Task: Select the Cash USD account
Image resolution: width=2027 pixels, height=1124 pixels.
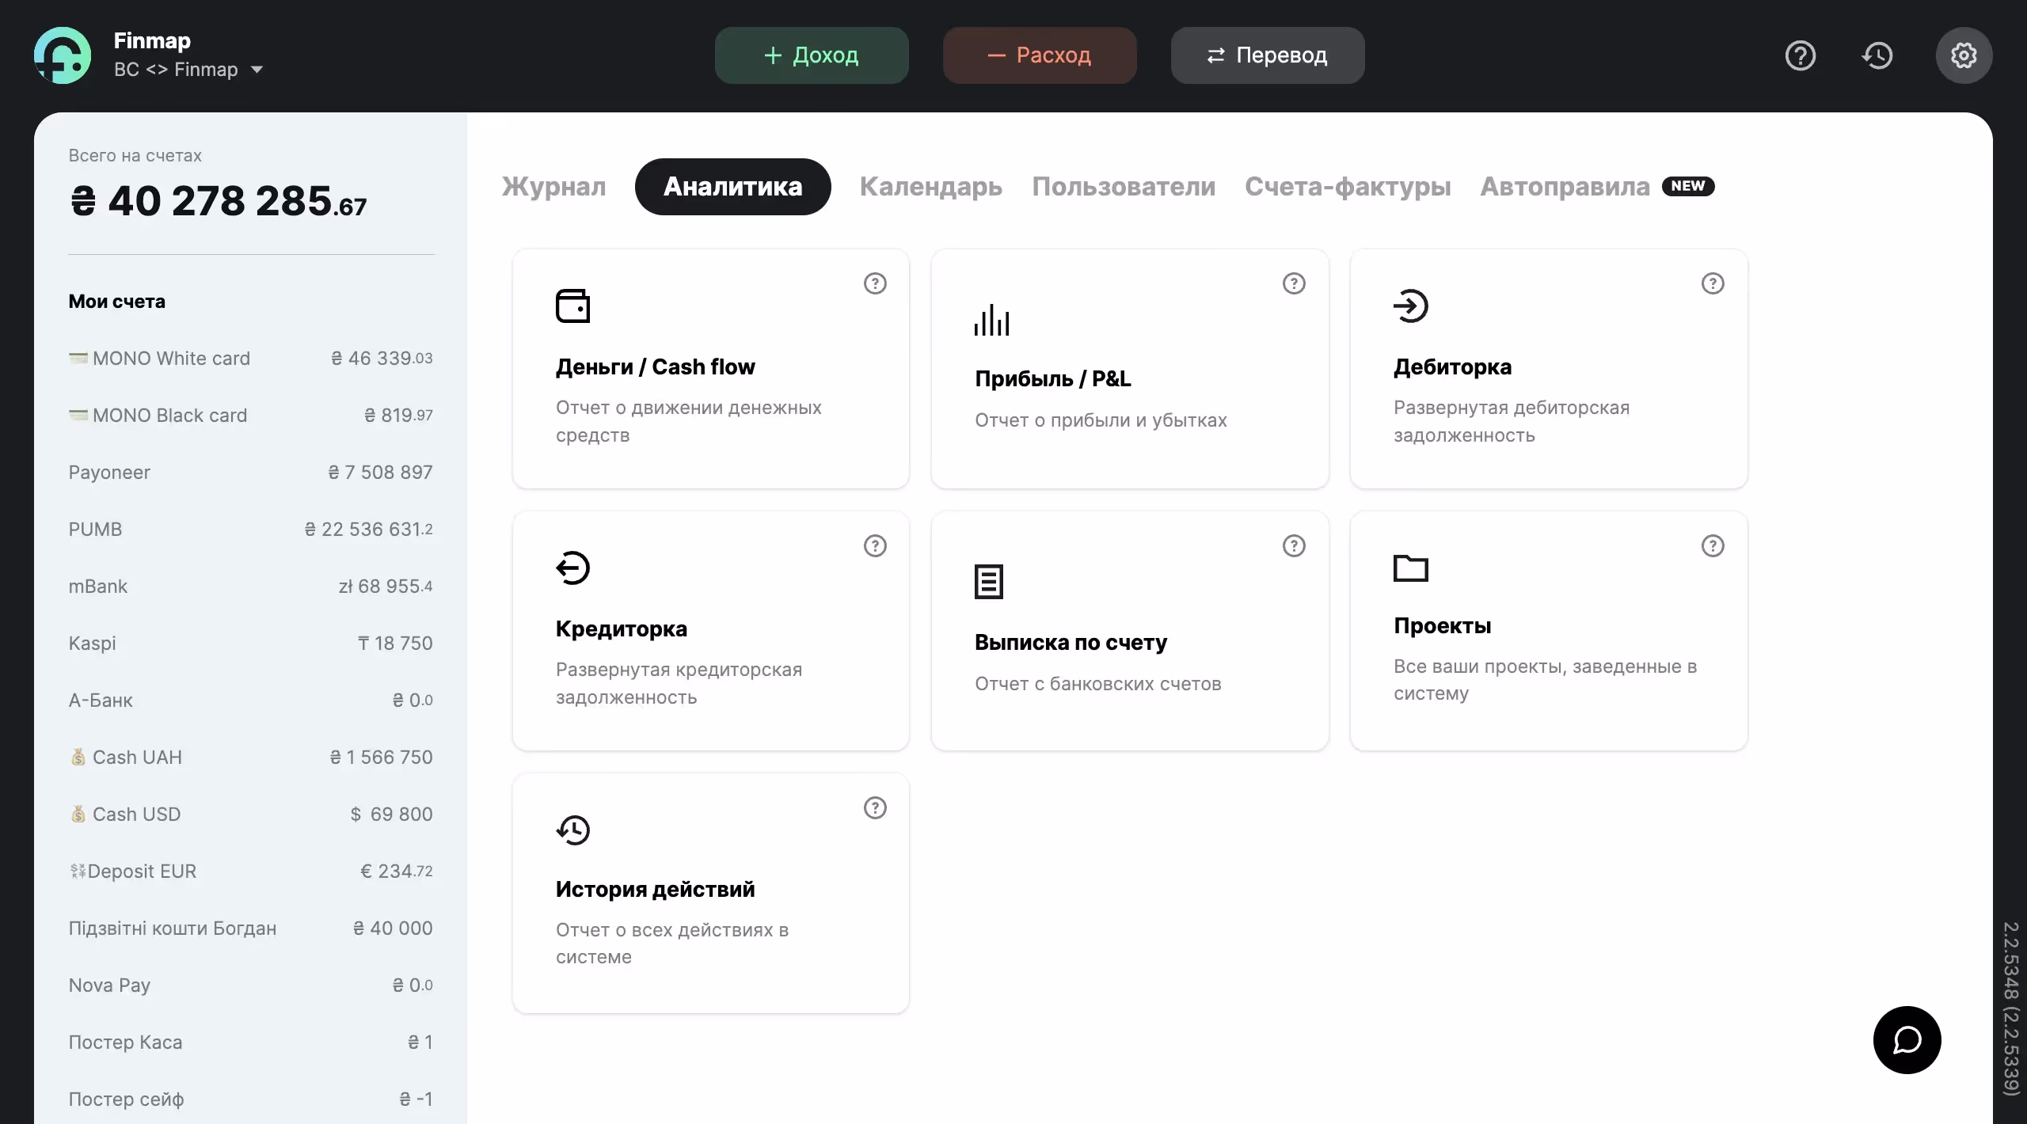Action: (250, 814)
